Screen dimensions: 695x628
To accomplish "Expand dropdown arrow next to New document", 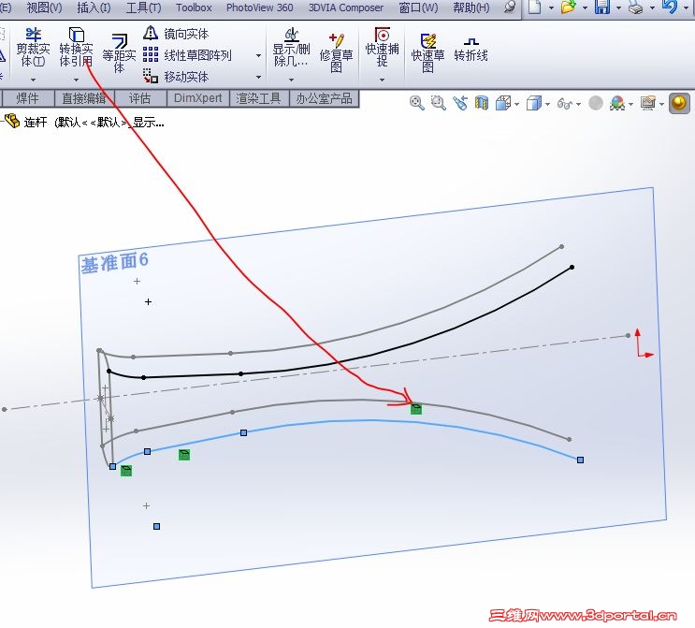I will (551, 8).
